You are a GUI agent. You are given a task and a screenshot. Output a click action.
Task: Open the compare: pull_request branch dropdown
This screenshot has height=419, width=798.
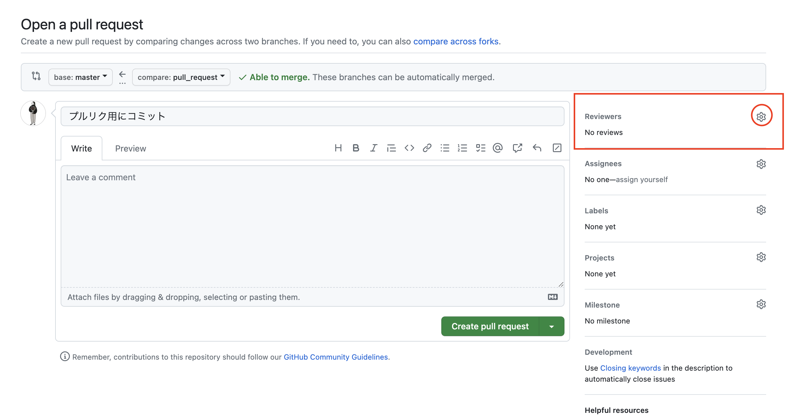pyautogui.click(x=181, y=77)
